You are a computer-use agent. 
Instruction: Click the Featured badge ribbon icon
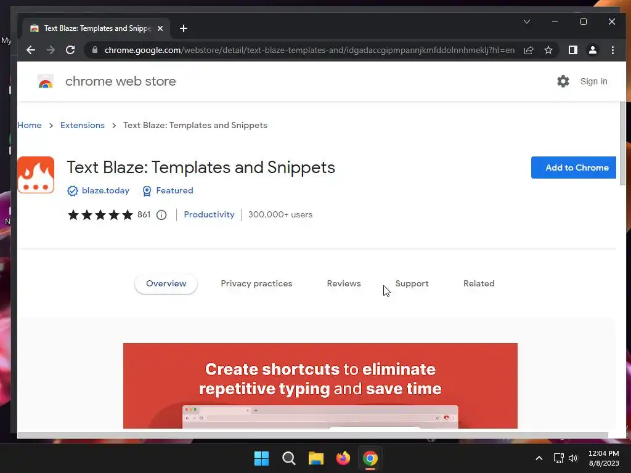(x=147, y=191)
